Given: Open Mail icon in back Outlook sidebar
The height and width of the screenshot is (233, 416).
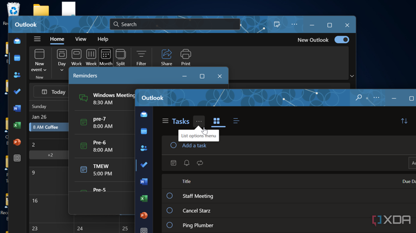Looking at the screenshot, I should [x=17, y=41].
